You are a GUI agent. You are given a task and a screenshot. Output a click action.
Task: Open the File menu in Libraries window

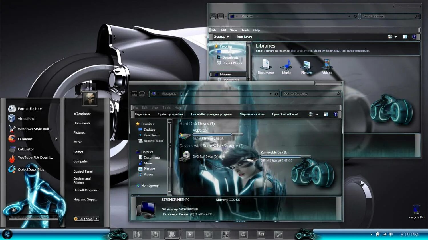(214, 30)
